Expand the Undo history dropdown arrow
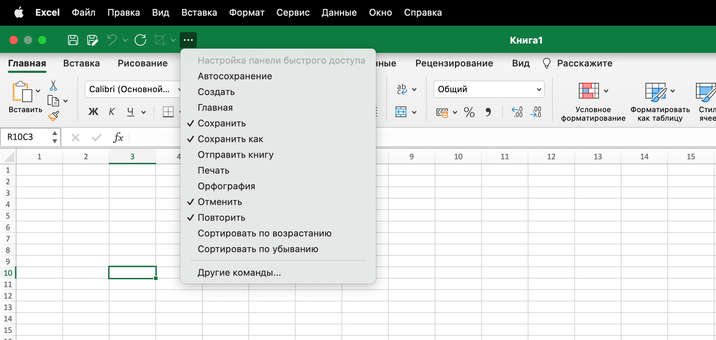716x340 pixels. (125, 40)
